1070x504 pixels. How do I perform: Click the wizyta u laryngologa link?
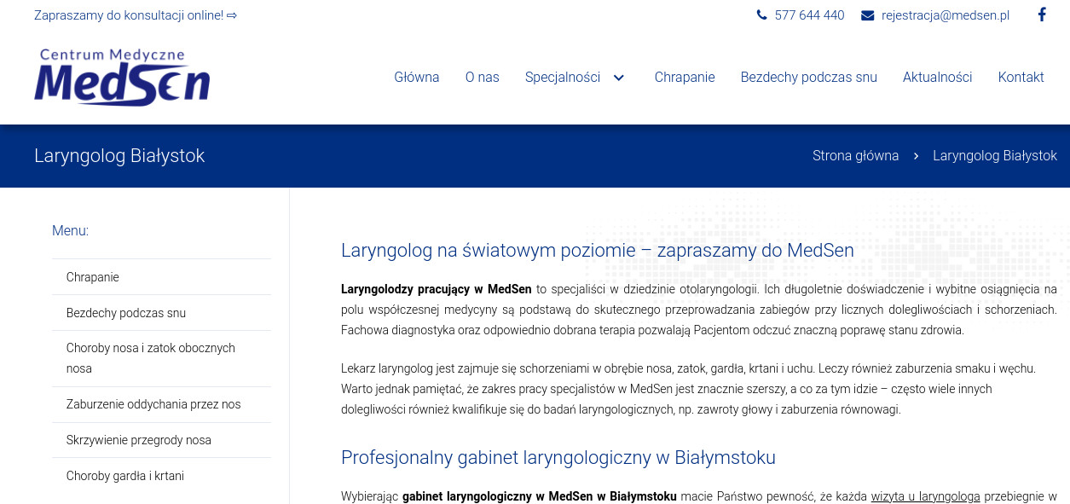925,496
